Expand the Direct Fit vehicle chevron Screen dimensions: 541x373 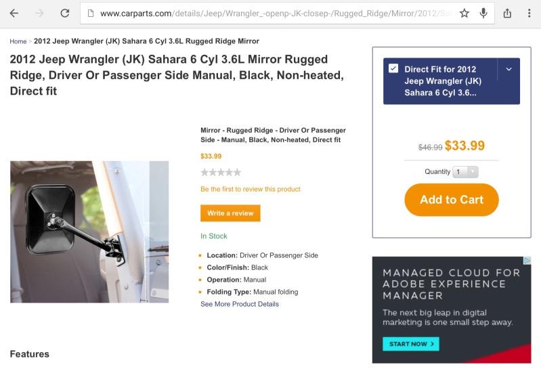point(508,69)
